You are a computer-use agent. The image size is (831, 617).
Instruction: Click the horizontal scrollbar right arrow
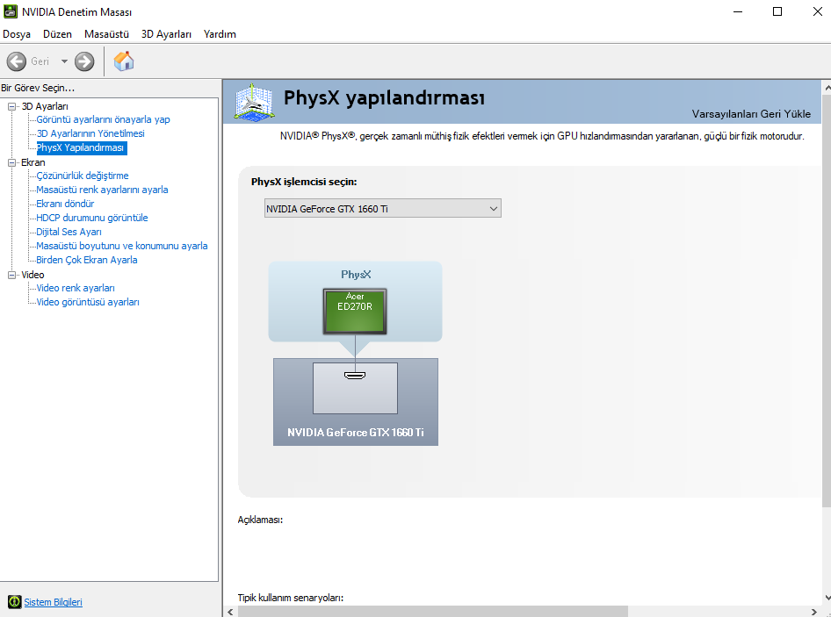(814, 612)
